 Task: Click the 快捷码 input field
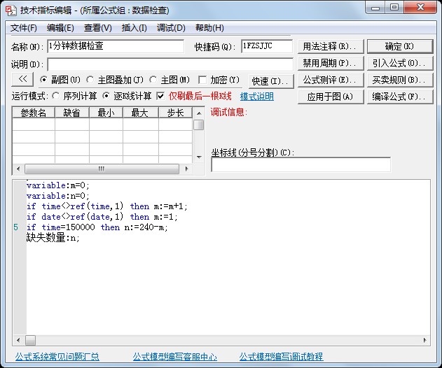[x=266, y=46]
